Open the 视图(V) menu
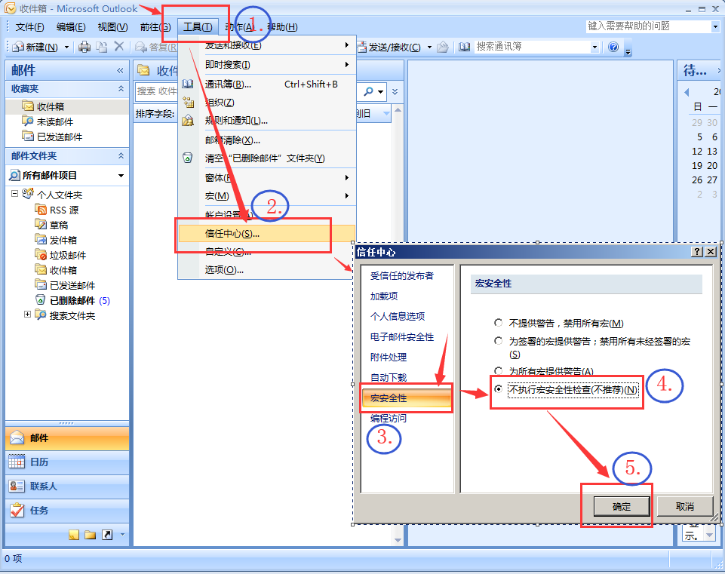The image size is (725, 574). tap(112, 27)
